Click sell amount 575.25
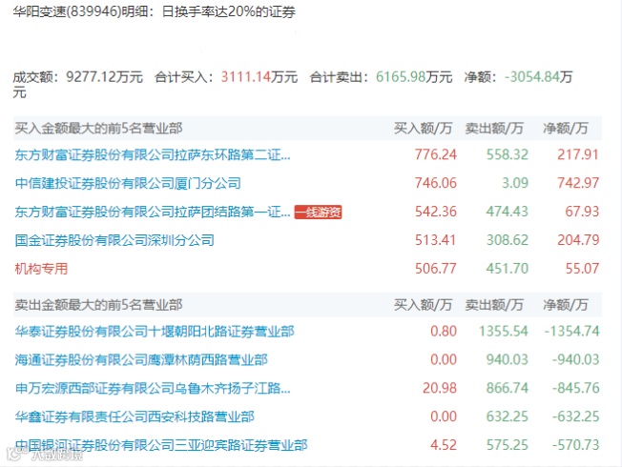The image size is (622, 467). coord(508,445)
